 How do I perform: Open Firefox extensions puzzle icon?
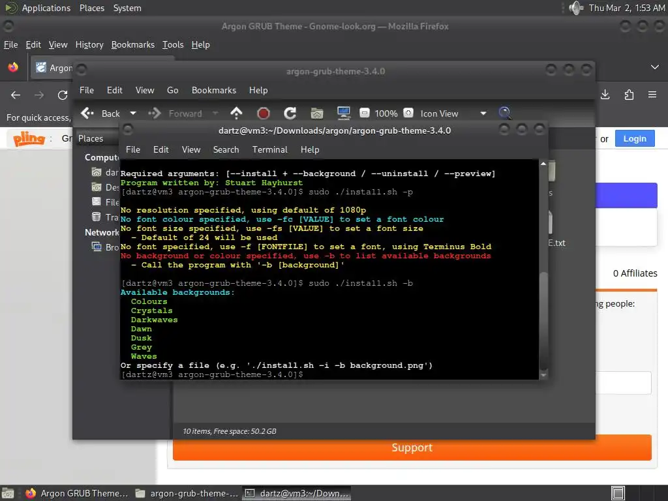click(x=629, y=95)
